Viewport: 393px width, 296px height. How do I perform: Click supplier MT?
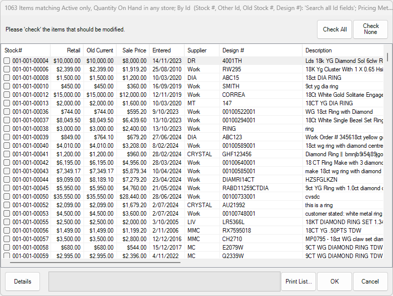coord(191,103)
